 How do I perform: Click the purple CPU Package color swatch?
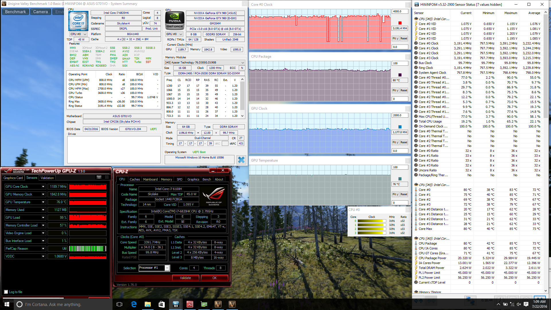click(400, 75)
